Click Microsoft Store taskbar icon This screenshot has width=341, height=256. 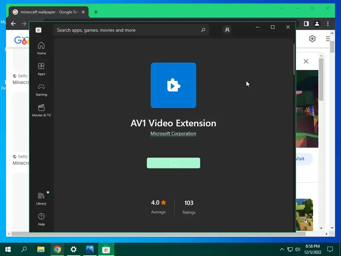click(x=106, y=249)
